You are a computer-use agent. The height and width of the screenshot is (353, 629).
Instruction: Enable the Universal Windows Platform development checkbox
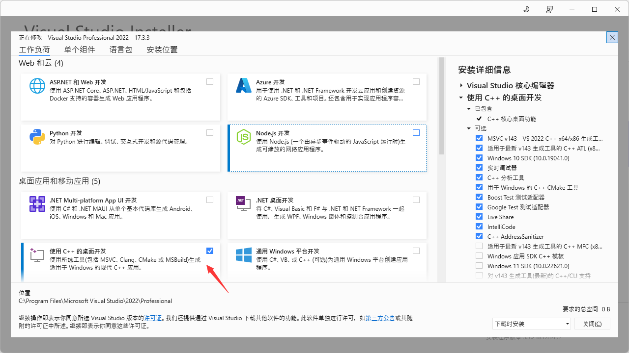(416, 251)
